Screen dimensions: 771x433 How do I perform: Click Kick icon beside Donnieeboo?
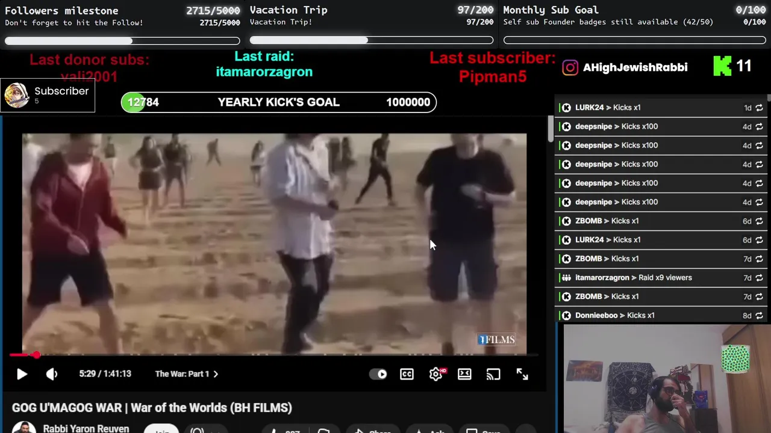(x=566, y=315)
